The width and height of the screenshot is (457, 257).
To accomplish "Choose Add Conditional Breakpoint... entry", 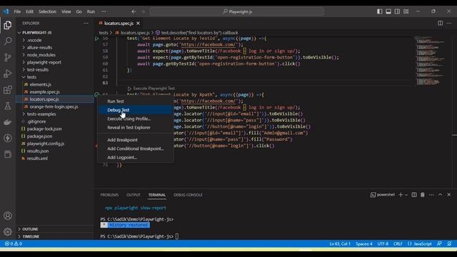I will [136, 148].
